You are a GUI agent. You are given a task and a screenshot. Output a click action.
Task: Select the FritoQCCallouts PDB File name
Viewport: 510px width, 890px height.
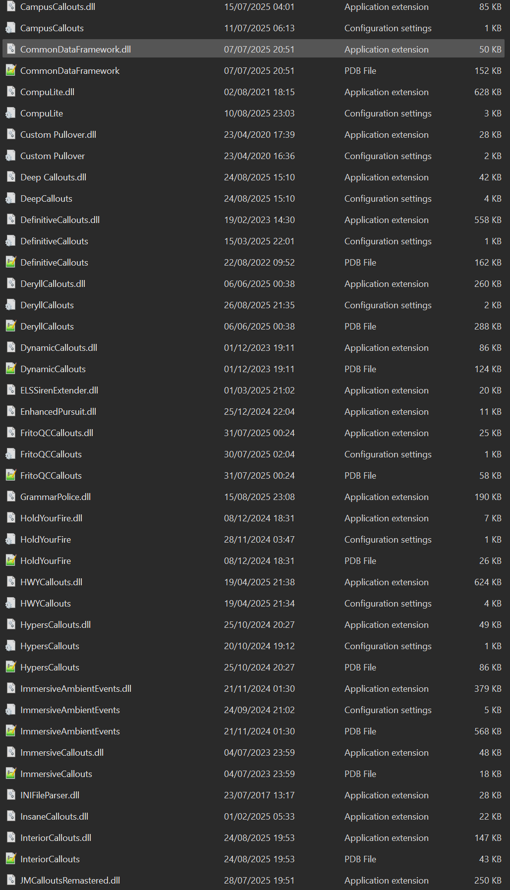tap(51, 476)
